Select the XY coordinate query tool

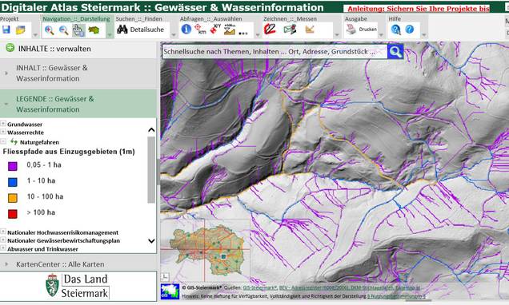click(215, 29)
